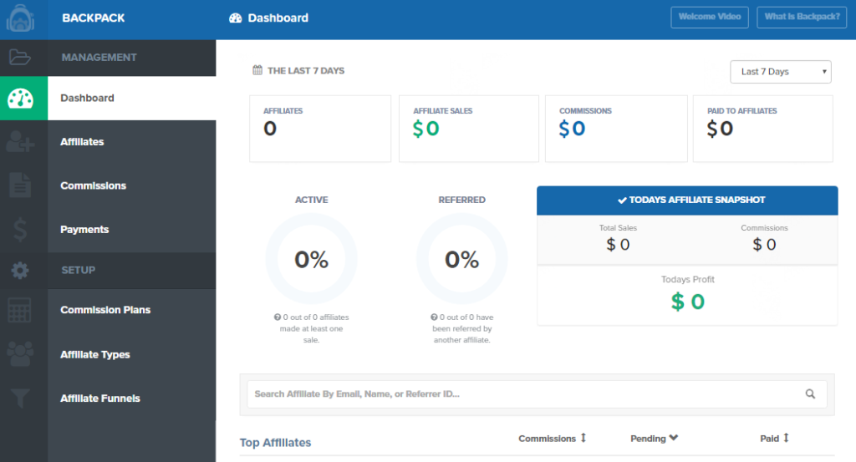Click the dollar sign Payments icon
The image size is (856, 462).
[20, 230]
